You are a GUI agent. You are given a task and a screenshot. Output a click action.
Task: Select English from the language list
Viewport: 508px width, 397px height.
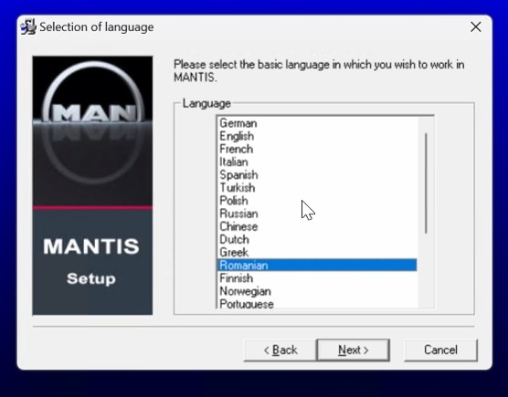316,136
